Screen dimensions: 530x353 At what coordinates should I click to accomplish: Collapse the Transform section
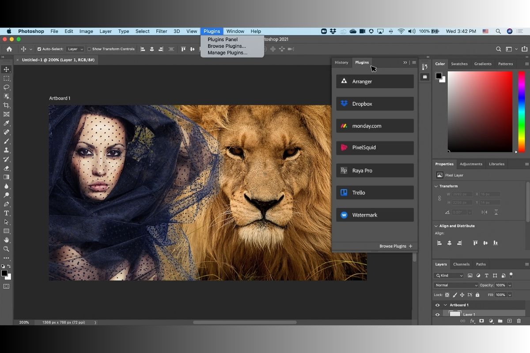[436, 186]
